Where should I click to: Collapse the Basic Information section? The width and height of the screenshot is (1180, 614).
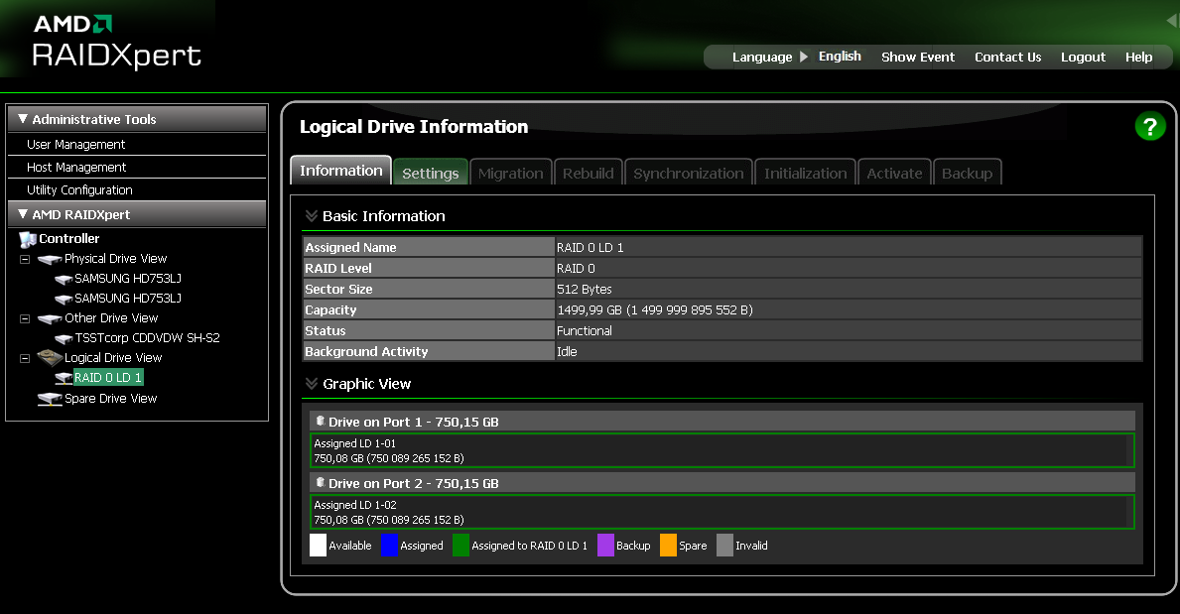(311, 216)
